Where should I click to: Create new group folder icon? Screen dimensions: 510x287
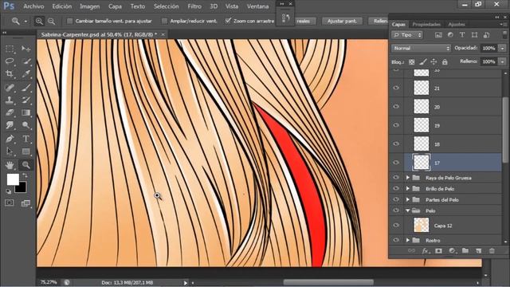(x=465, y=251)
